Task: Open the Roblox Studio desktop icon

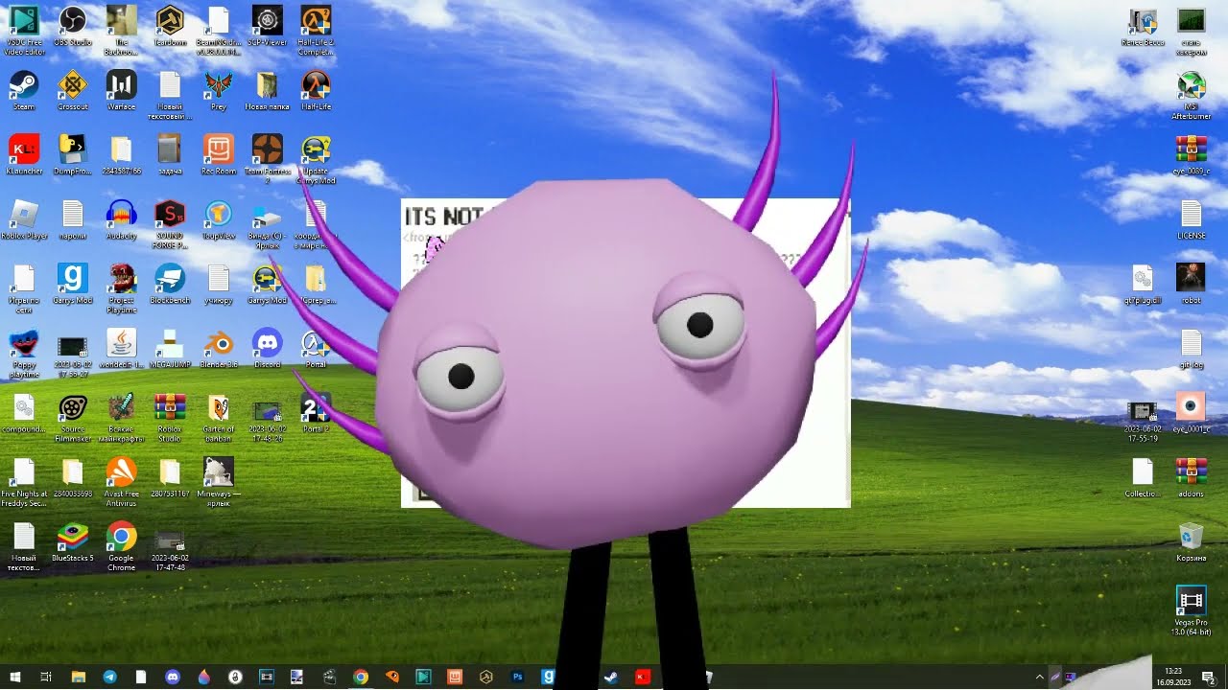Action: pyautogui.click(x=170, y=418)
